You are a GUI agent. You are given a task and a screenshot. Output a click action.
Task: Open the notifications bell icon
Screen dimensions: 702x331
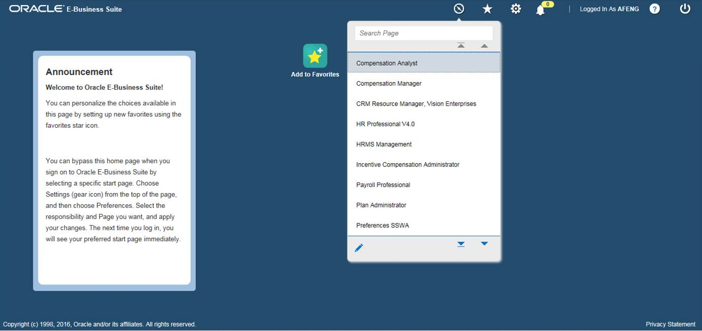pyautogui.click(x=540, y=10)
